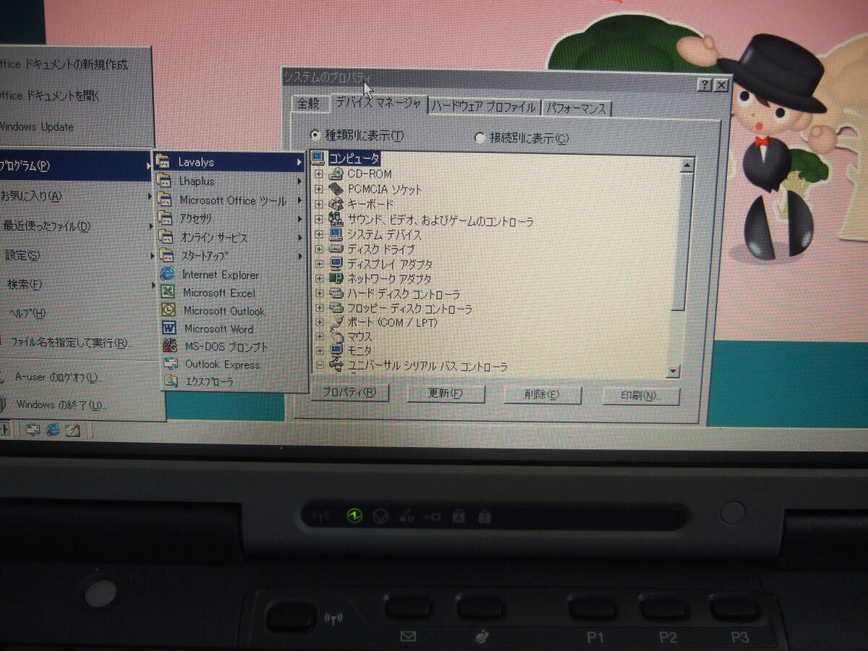Image resolution: width=868 pixels, height=651 pixels.
Task: Click the ネットワーク アダプタ icon
Action: pos(336,278)
